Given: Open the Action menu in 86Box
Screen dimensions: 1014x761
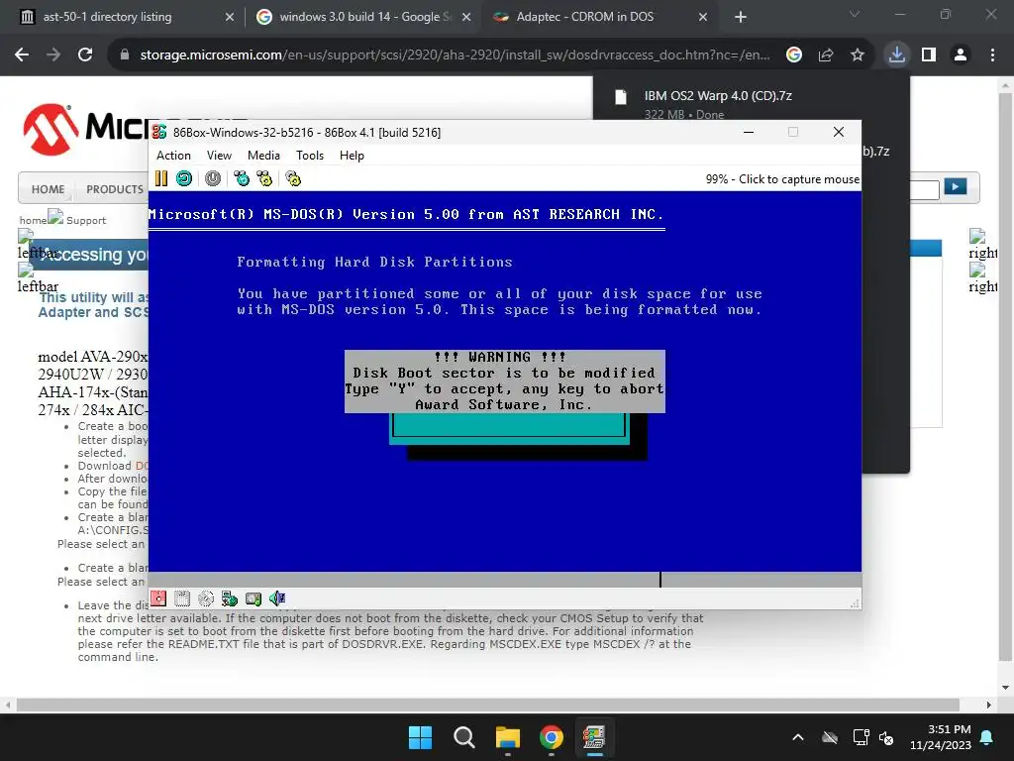Looking at the screenshot, I should tap(173, 156).
